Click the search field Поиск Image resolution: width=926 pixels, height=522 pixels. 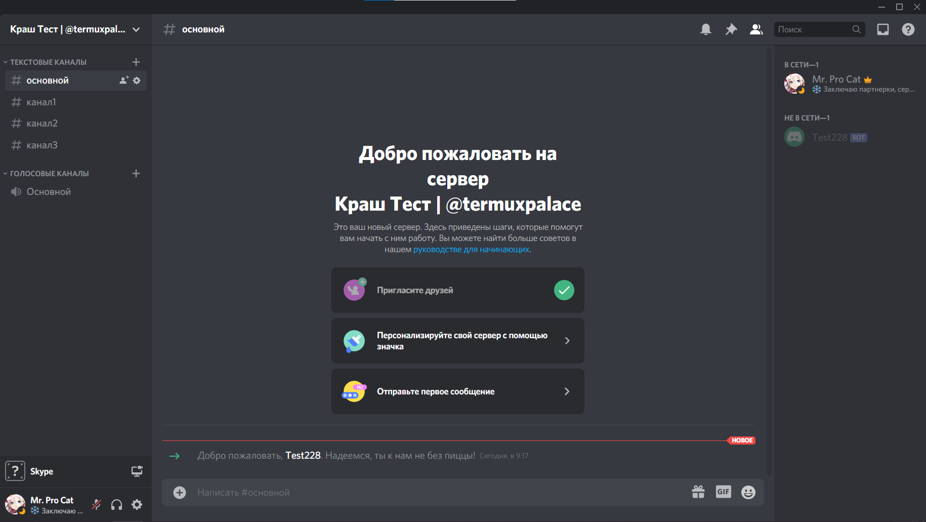(819, 29)
